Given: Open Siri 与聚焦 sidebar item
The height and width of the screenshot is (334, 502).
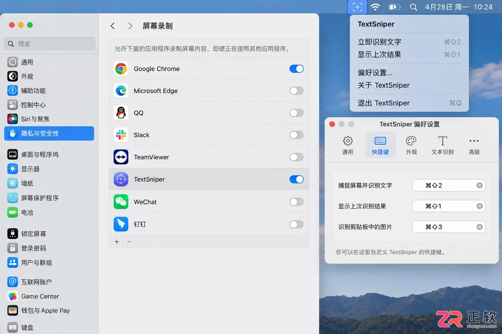Looking at the screenshot, I should click(x=49, y=119).
